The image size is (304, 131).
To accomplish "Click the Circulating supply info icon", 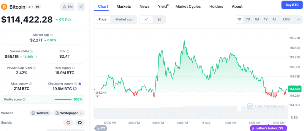I will [x=76, y=84].
